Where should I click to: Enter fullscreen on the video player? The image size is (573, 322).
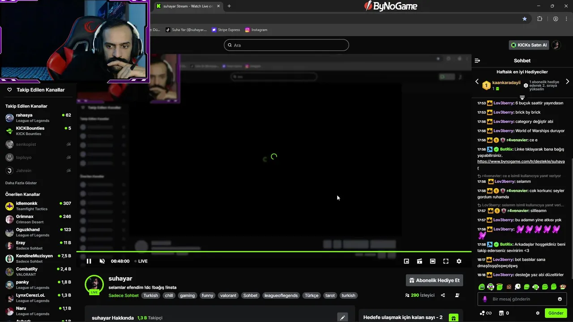446,261
